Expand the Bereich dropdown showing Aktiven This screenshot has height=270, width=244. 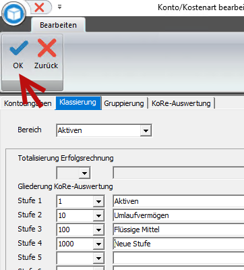tap(146, 130)
